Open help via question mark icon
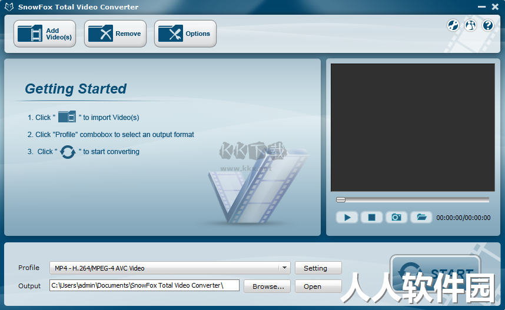The height and width of the screenshot is (310, 505). pos(488,25)
